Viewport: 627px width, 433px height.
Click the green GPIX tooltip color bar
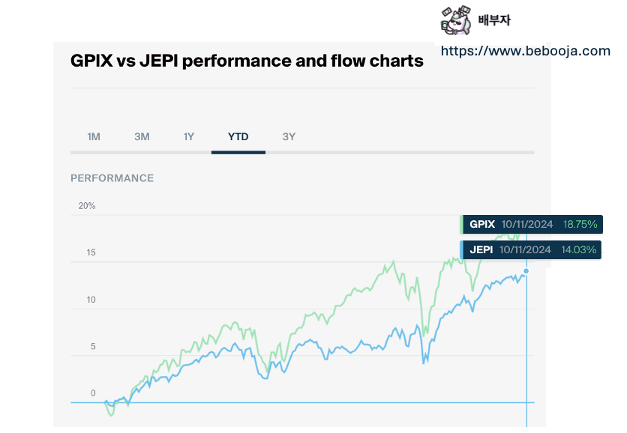pos(461,224)
